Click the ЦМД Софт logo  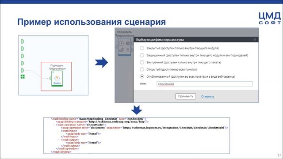click(x=270, y=18)
